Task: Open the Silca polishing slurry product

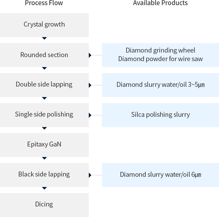Action: tap(160, 115)
